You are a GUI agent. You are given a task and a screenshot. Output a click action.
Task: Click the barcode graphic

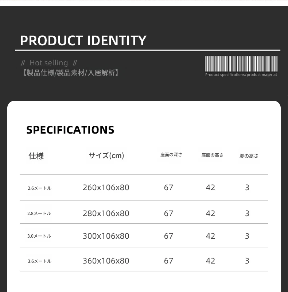[241, 64]
